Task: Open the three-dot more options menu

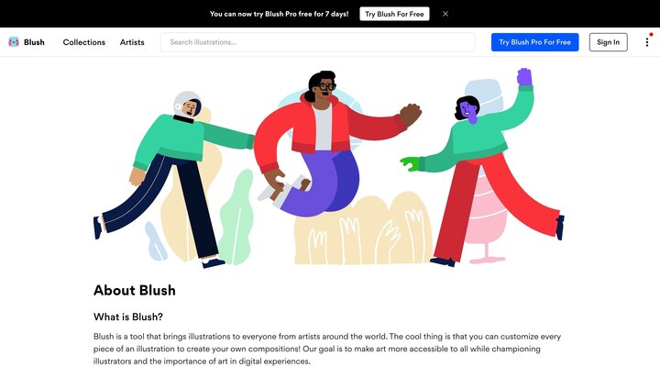Action: coord(647,42)
